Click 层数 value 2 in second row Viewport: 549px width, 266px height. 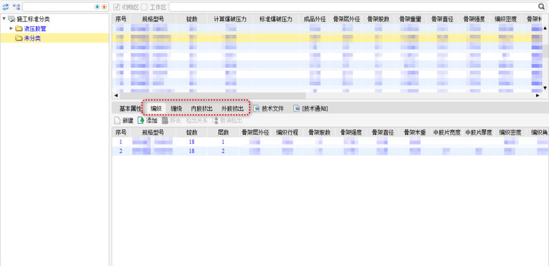pyautogui.click(x=223, y=151)
